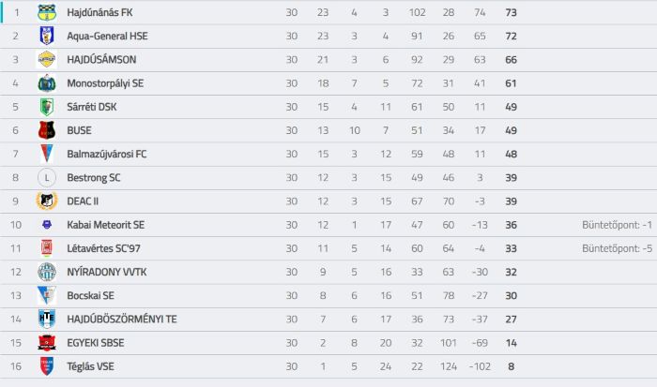The height and width of the screenshot is (387, 657).
Task: Open the Téglás VSE team page link
Action: [90, 366]
